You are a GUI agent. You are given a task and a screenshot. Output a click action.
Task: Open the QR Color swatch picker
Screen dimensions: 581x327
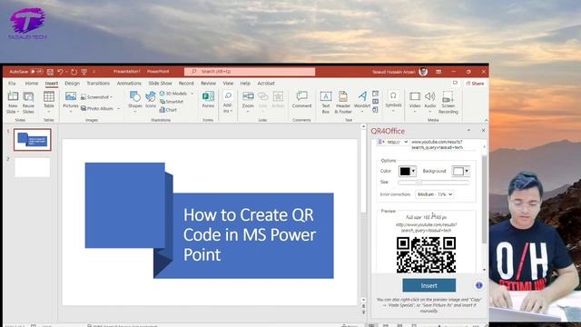coord(408,171)
